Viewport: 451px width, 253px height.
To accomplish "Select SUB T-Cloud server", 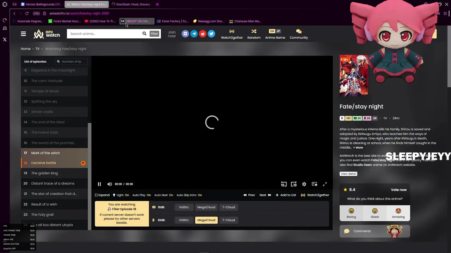I will [x=228, y=207].
